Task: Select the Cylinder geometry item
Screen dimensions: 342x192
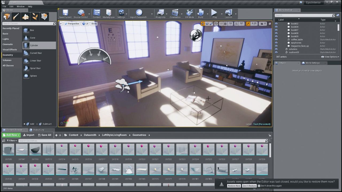Action: (x=40, y=45)
